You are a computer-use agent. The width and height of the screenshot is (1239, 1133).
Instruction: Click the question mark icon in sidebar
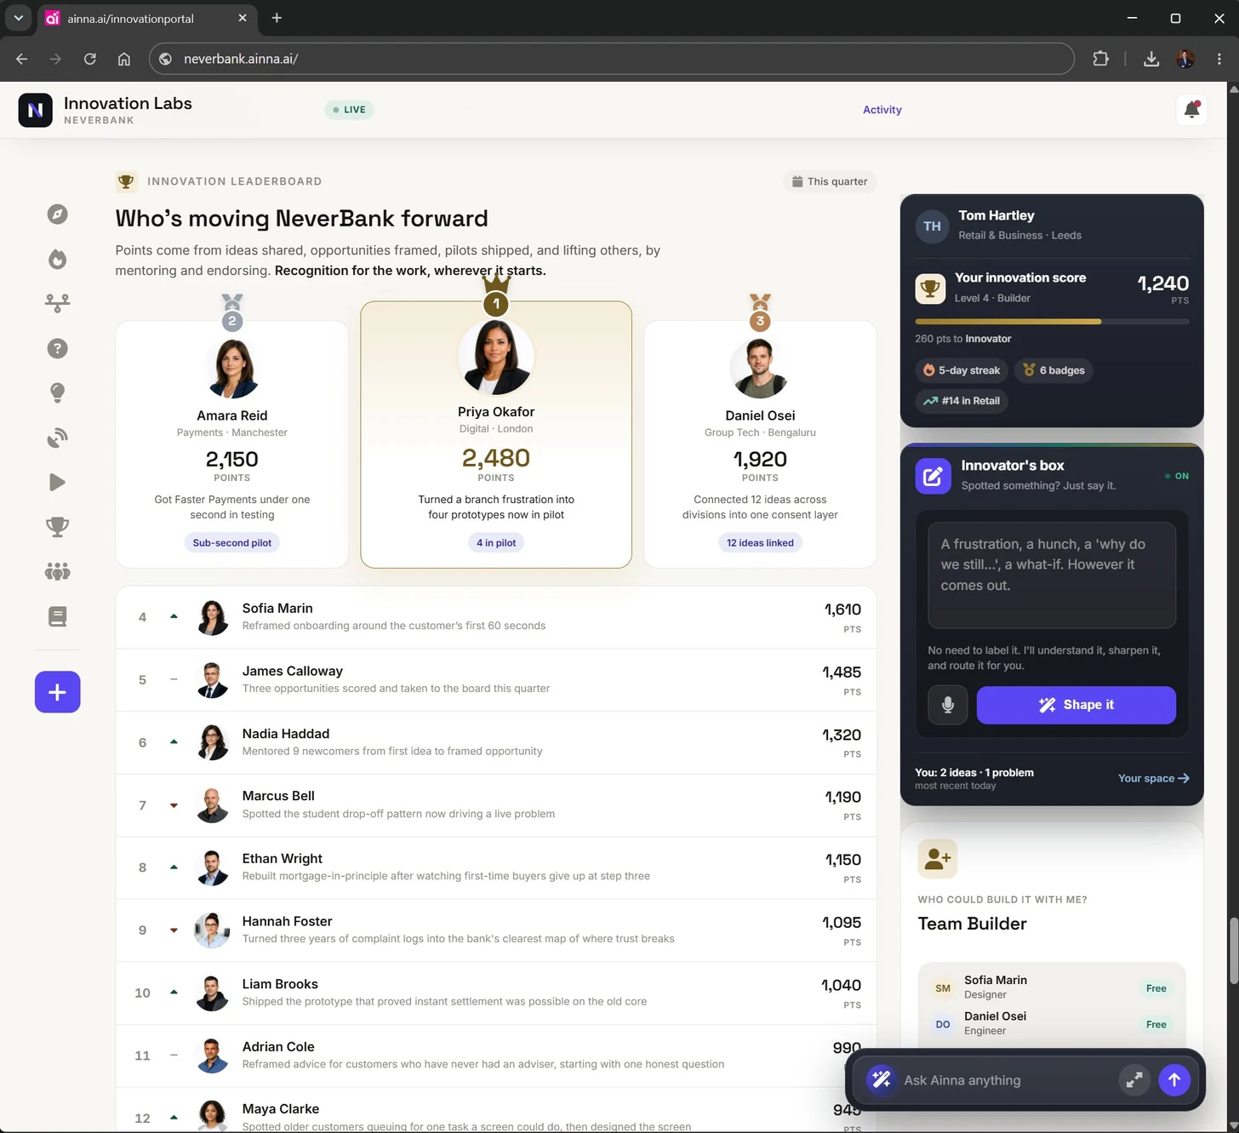(57, 348)
